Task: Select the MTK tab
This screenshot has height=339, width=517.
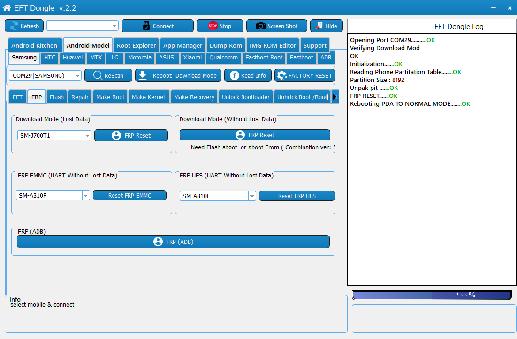Action: (96, 57)
